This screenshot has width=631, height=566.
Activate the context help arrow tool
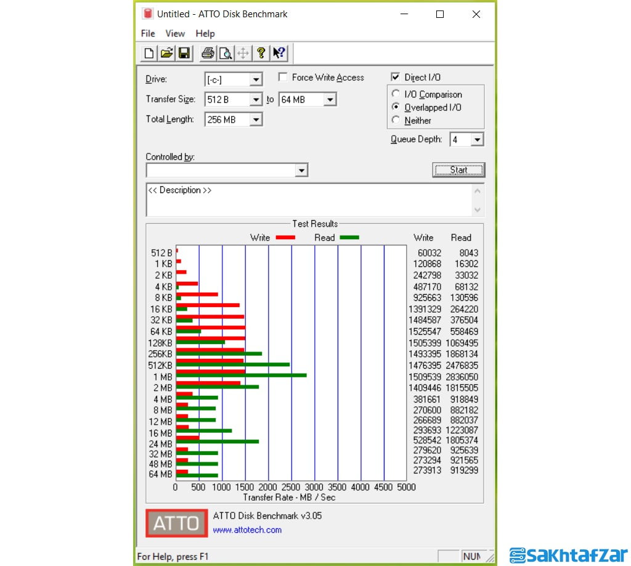(x=279, y=53)
